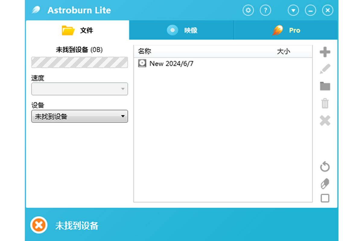Toggle the checkbox below the eraser icon

pos(325,198)
